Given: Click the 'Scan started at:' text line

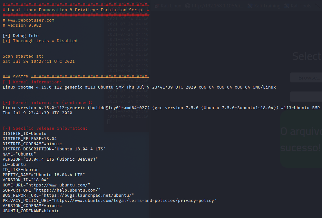Looking at the screenshot, I should click(x=23, y=56).
